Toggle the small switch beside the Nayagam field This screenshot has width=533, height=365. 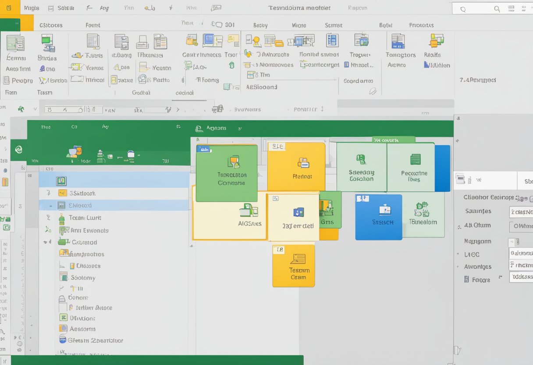[x=514, y=241]
